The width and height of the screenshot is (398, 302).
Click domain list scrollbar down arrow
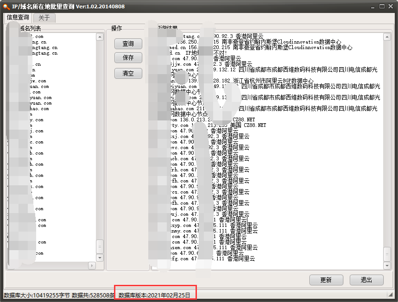[x=100, y=258]
